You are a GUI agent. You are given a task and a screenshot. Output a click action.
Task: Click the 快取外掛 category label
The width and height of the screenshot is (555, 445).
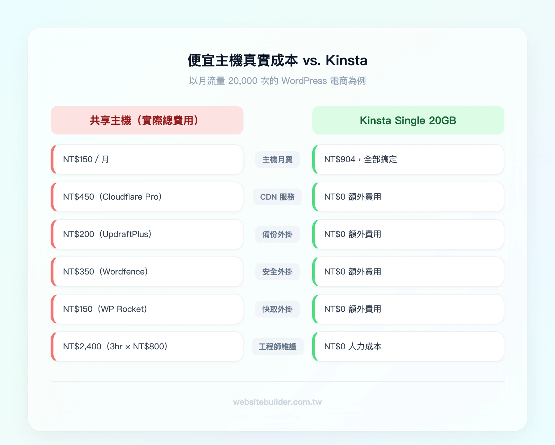tap(277, 309)
